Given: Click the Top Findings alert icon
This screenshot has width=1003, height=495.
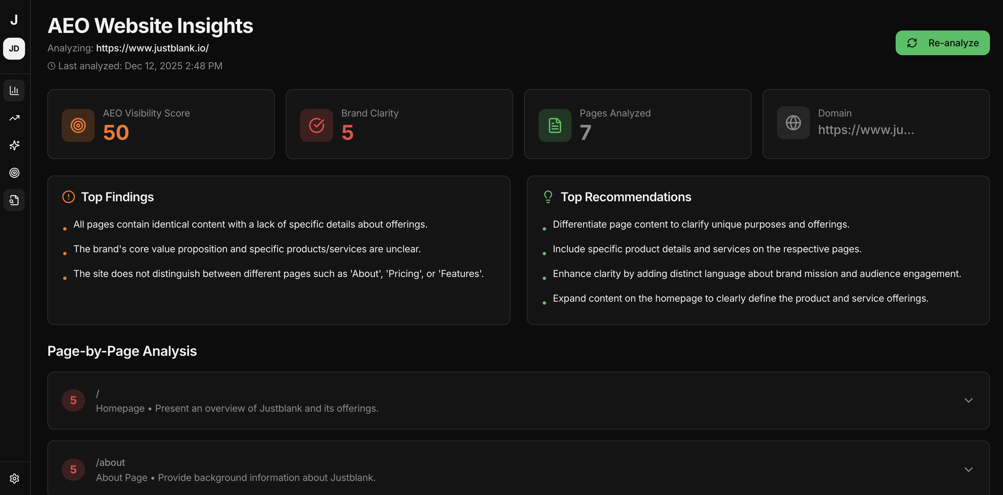Looking at the screenshot, I should tap(69, 197).
